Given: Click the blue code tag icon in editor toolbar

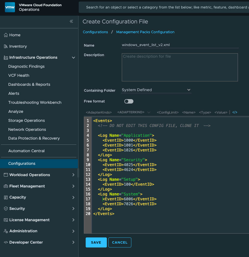Looking at the screenshot, I should [x=235, y=112].
